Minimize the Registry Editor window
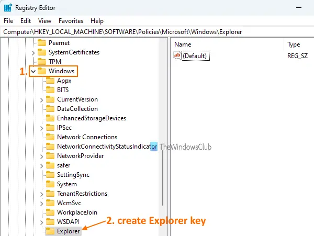 [x=299, y=8]
